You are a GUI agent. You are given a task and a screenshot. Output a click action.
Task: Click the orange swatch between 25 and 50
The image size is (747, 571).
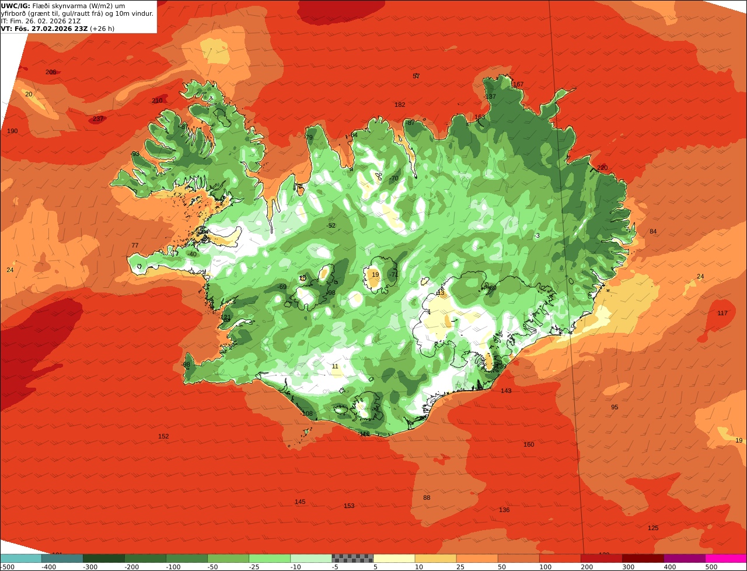coord(477,558)
